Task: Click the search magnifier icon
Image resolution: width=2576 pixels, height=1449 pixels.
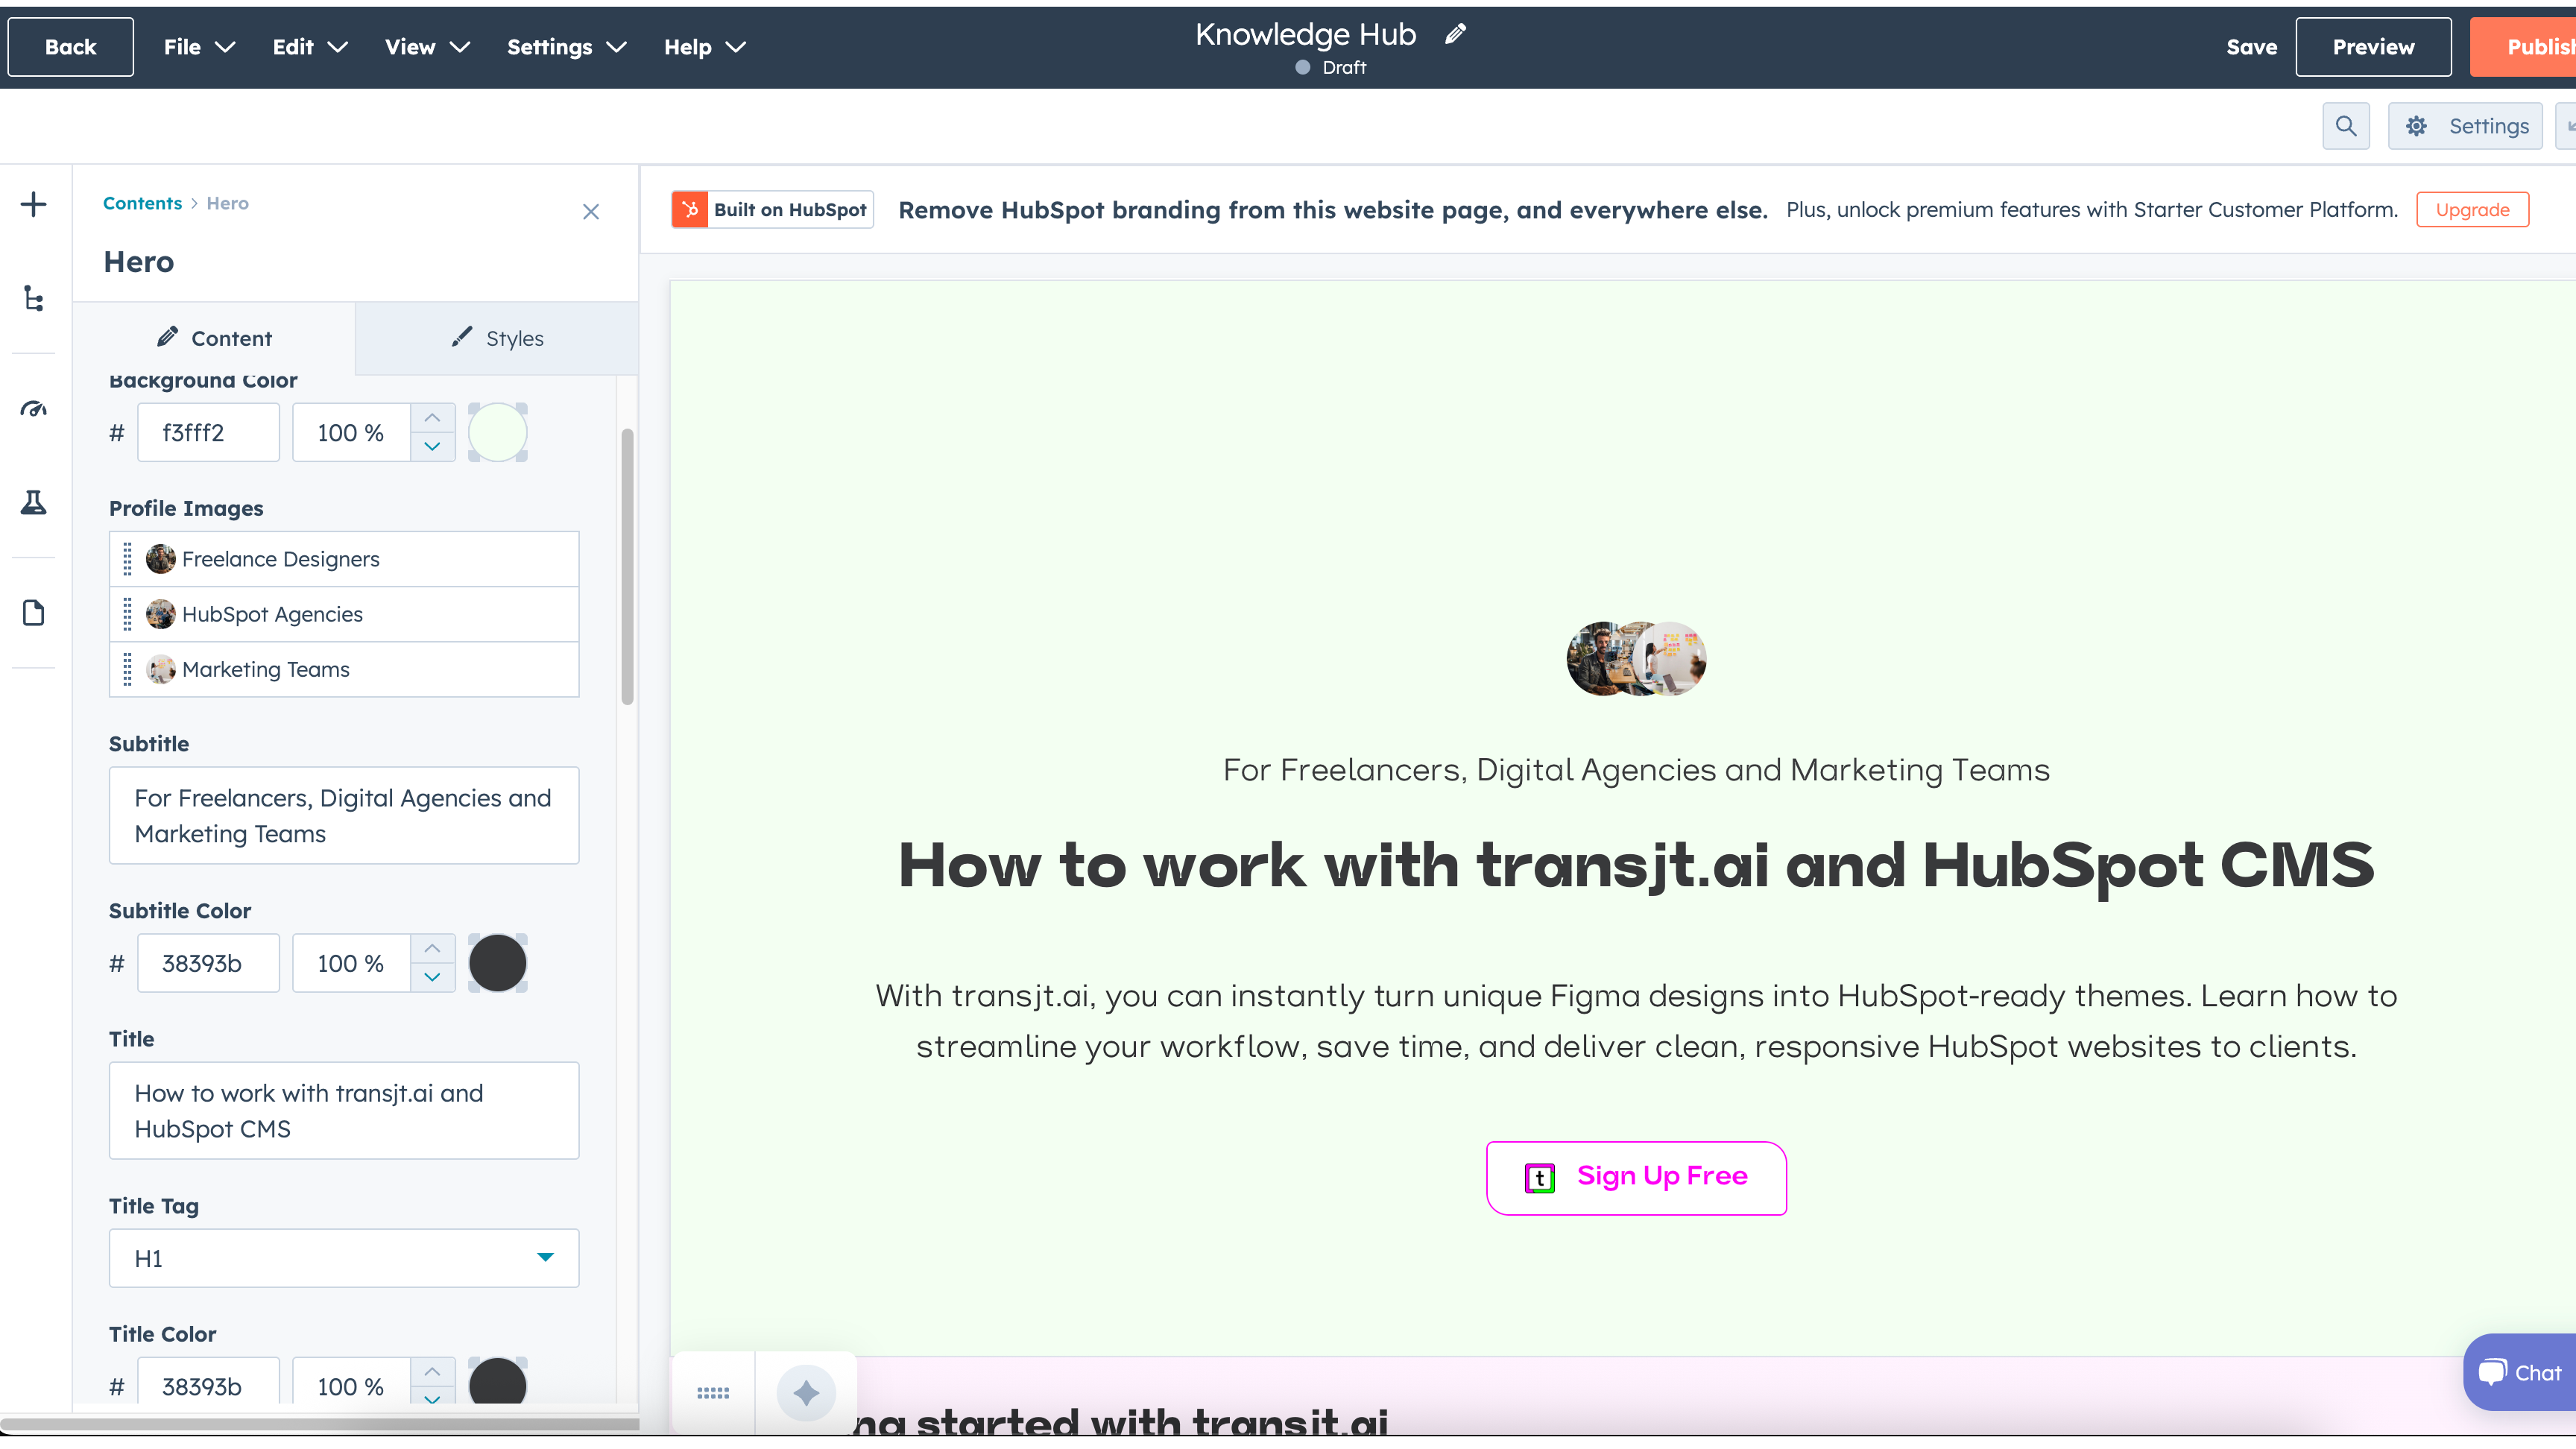Action: (x=2346, y=125)
